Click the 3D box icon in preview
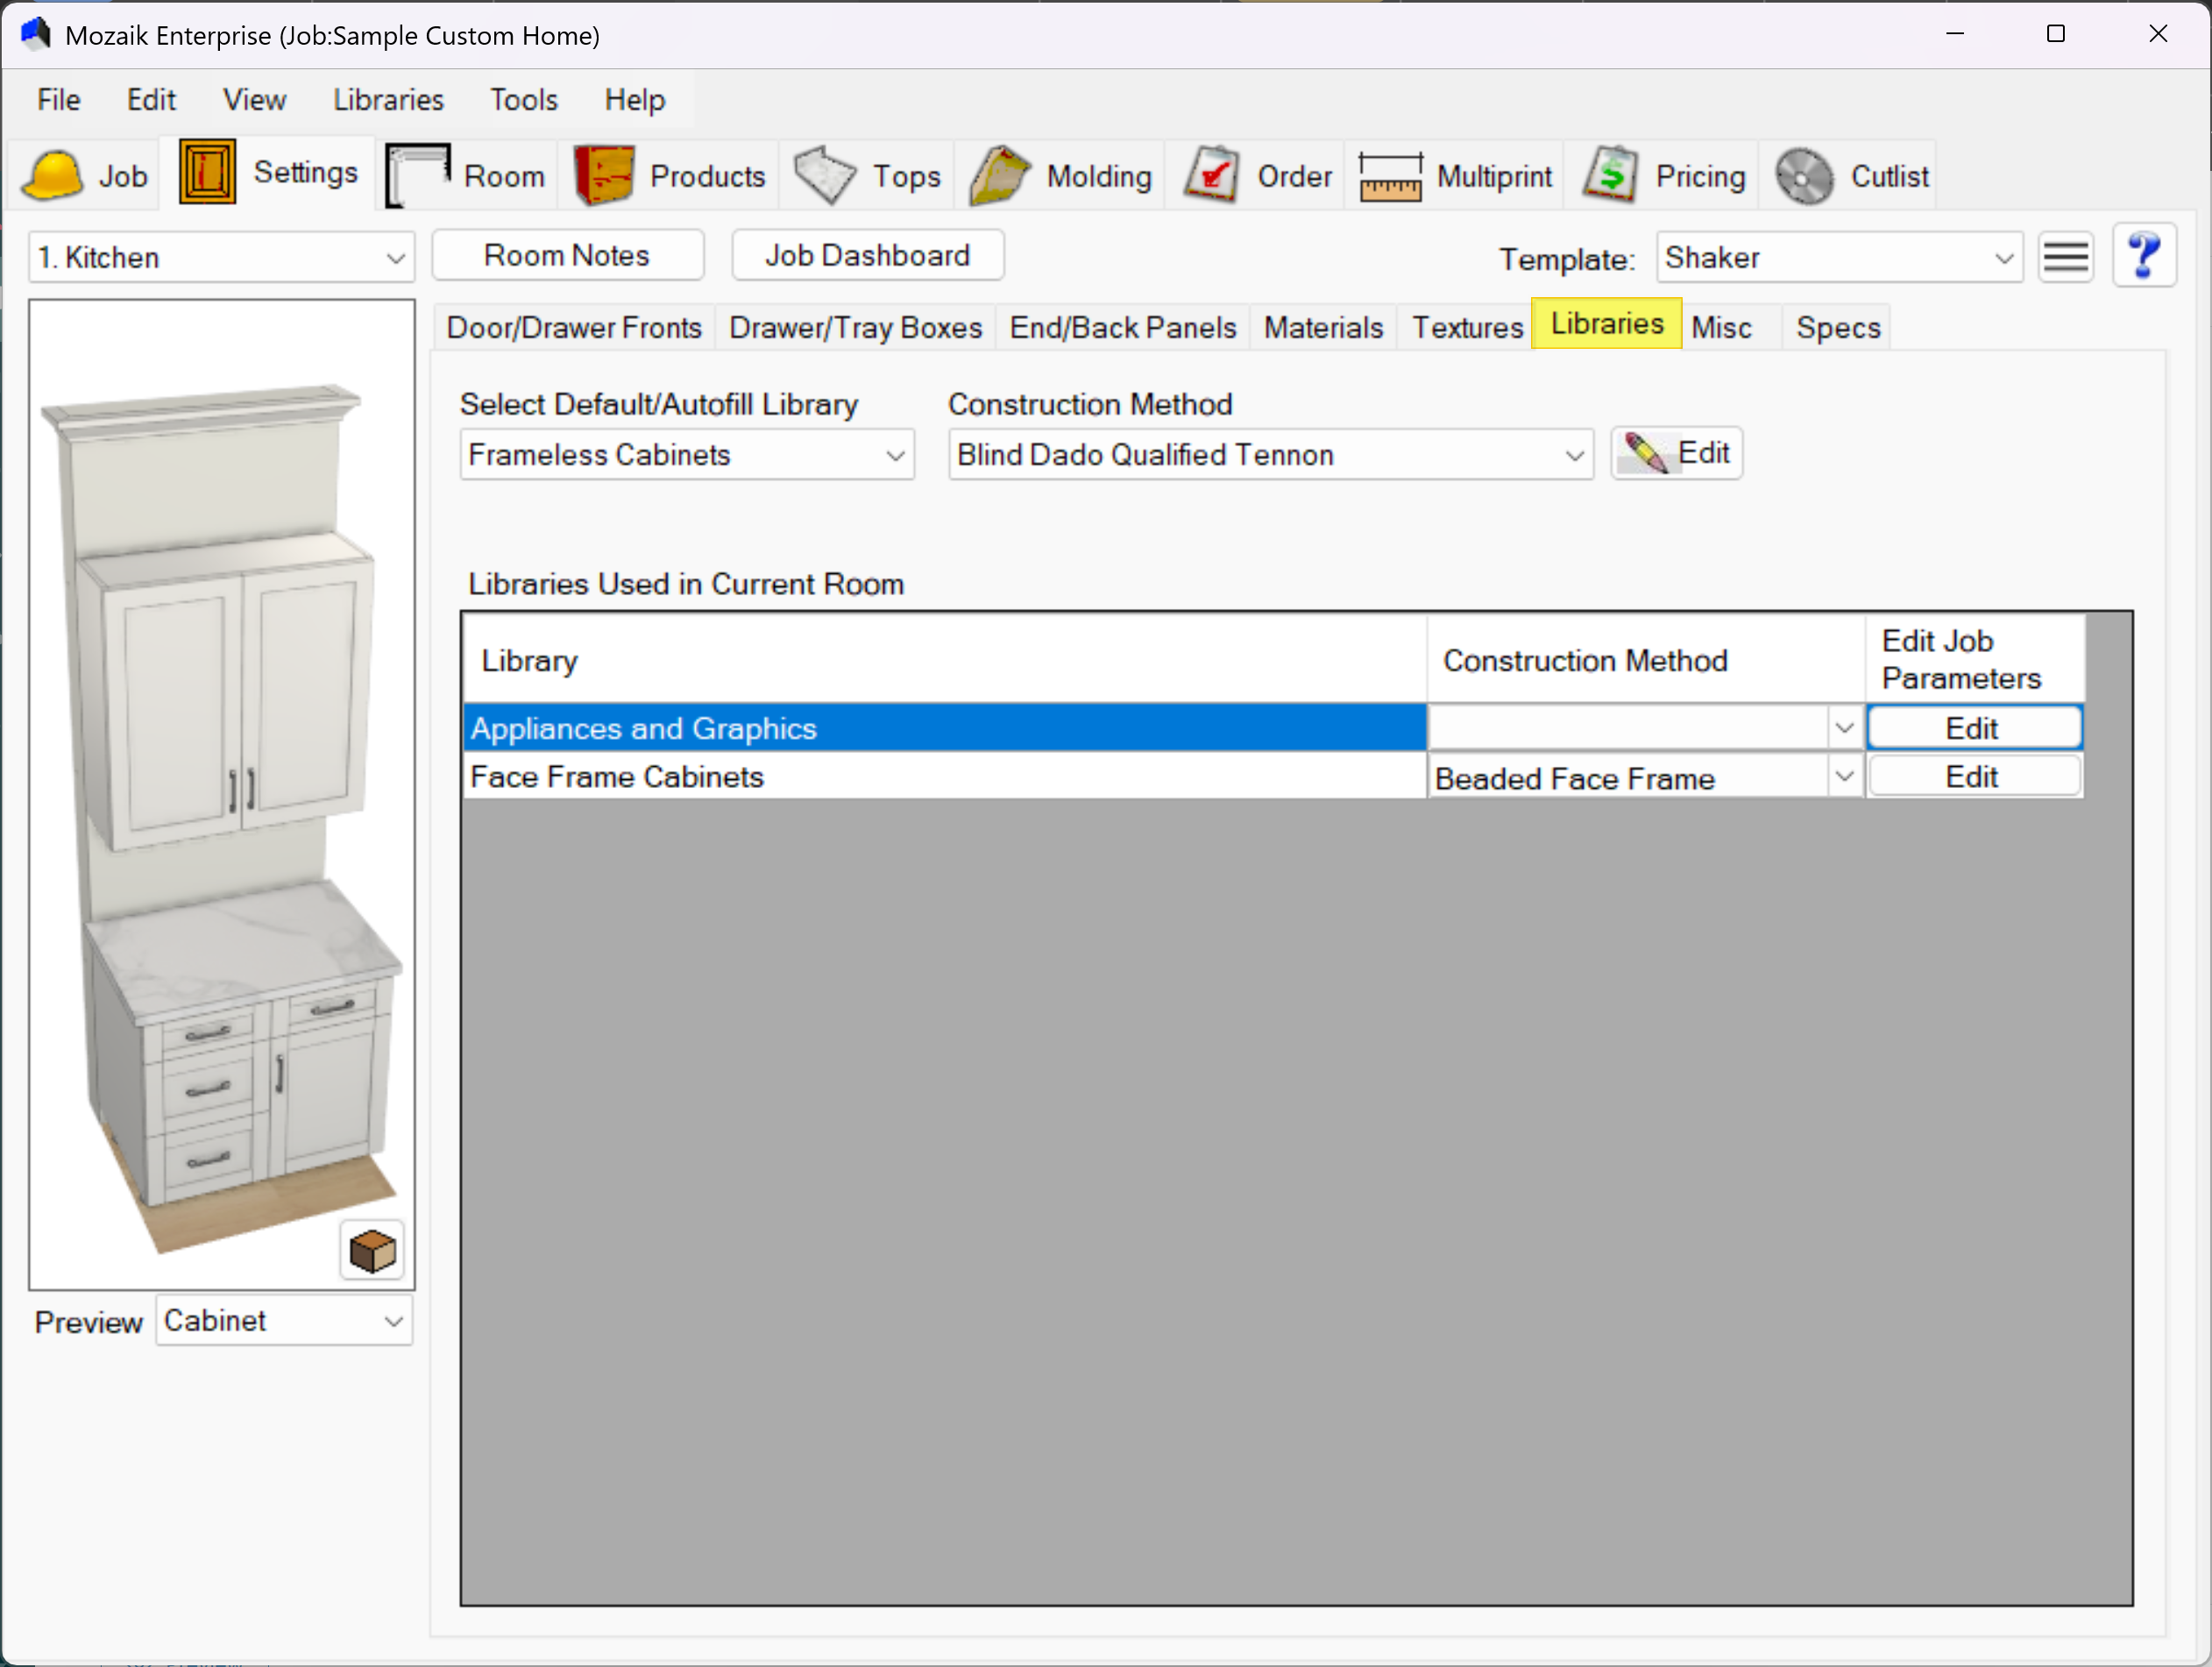Image resolution: width=2212 pixels, height=1667 pixels. pyautogui.click(x=372, y=1250)
